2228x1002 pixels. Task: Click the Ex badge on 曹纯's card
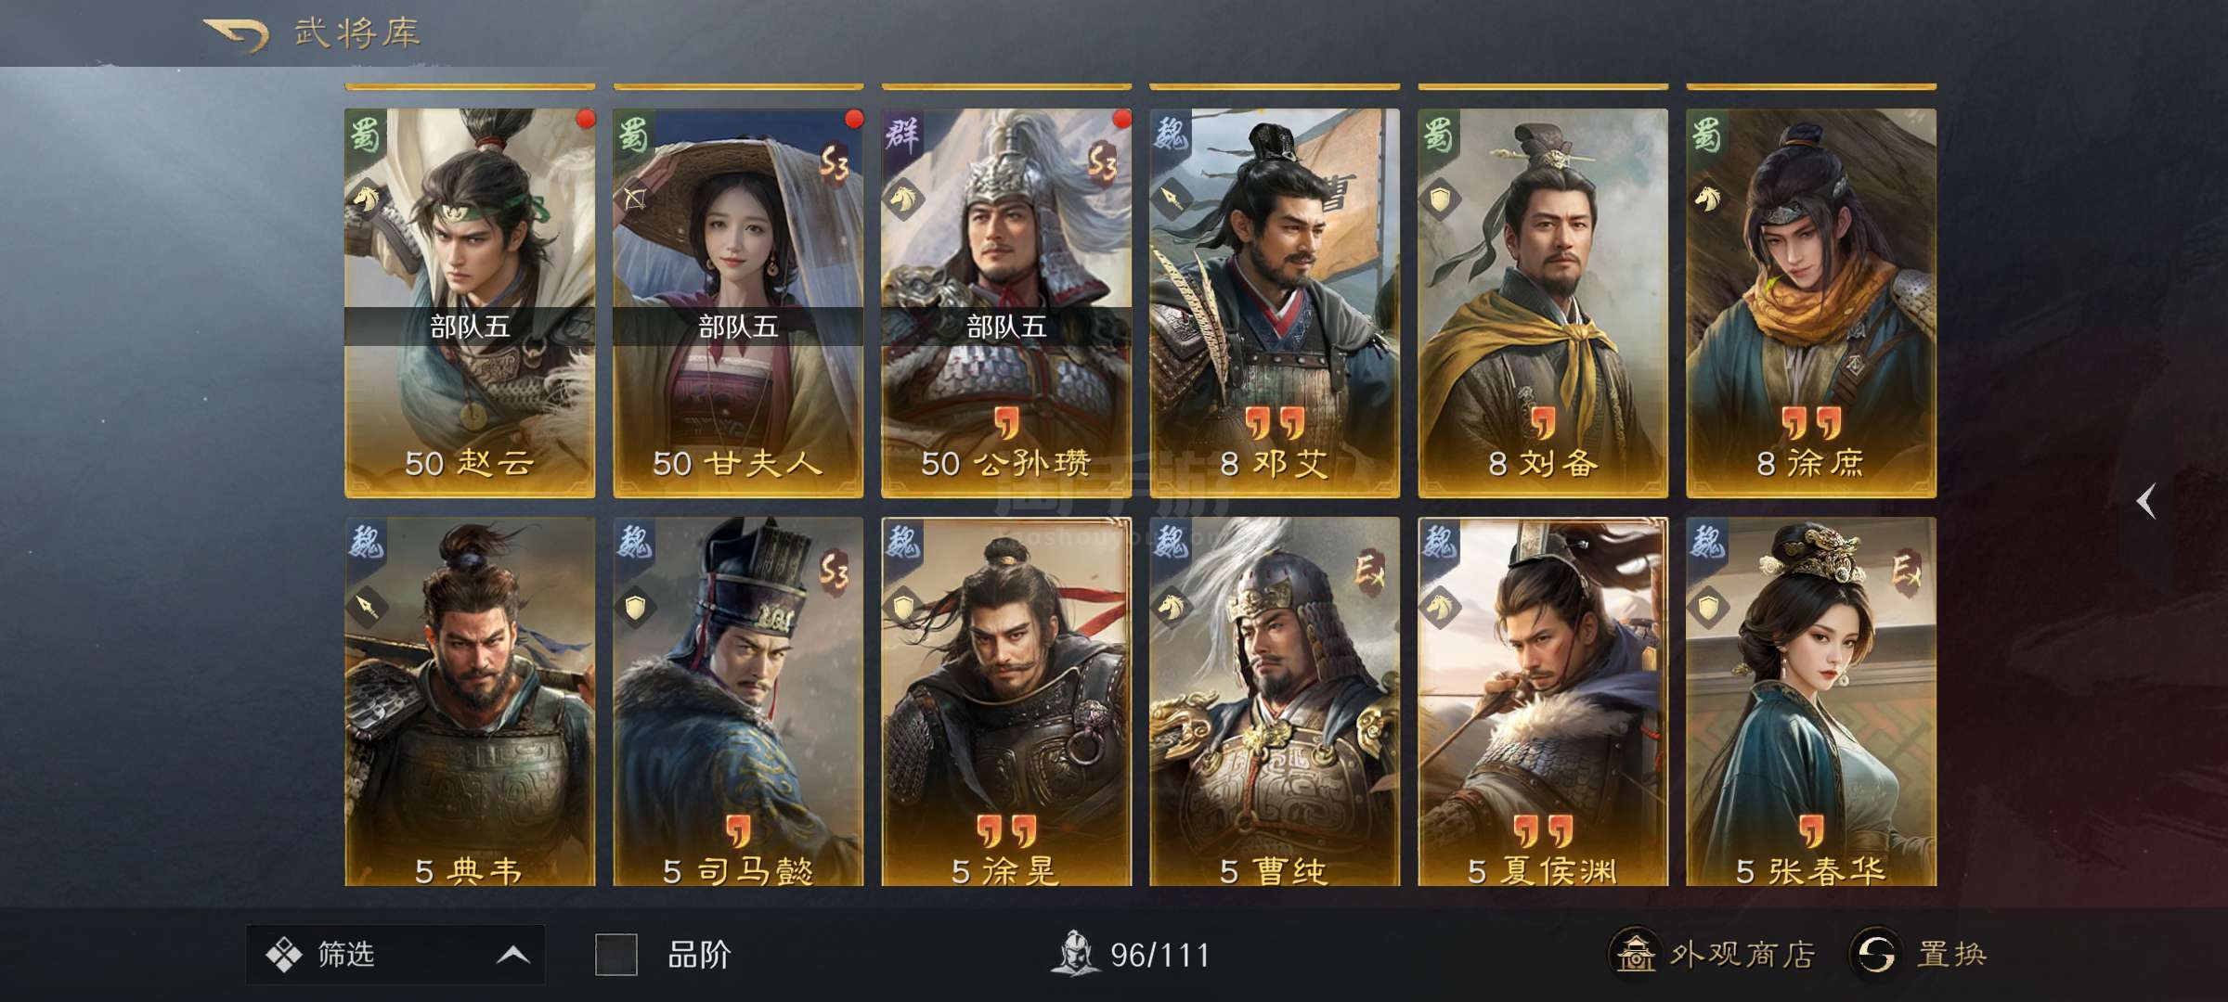pyautogui.click(x=1370, y=572)
